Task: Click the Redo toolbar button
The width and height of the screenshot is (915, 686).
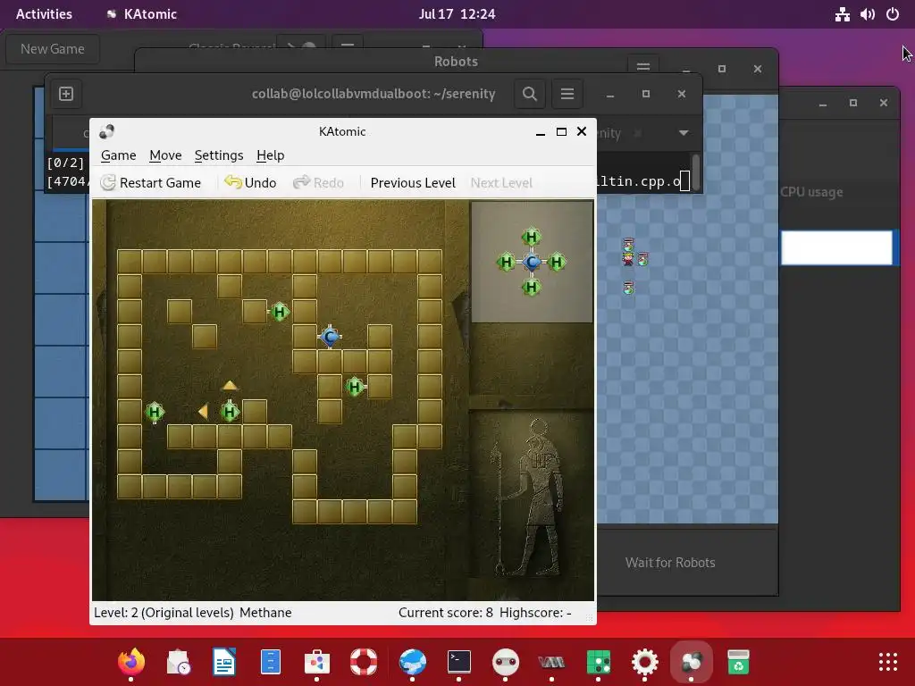Action: tap(319, 182)
